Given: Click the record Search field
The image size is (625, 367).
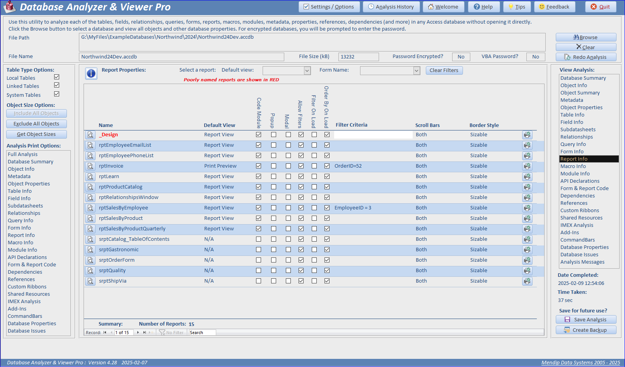Looking at the screenshot, I should coord(202,333).
